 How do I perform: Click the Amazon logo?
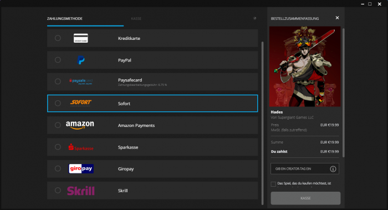tap(80, 125)
